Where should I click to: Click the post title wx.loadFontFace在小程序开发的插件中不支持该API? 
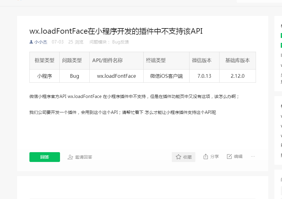pyautogui.click(x=116, y=31)
